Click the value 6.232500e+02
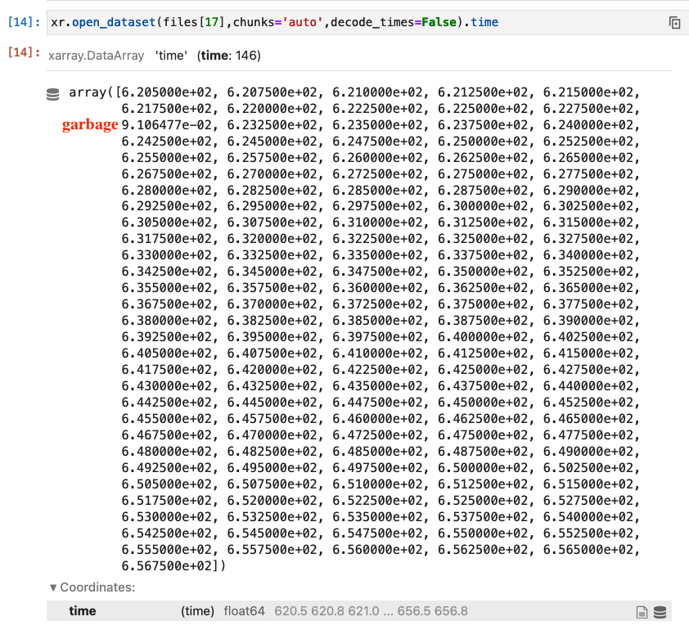This screenshot has width=689, height=630. (272, 125)
